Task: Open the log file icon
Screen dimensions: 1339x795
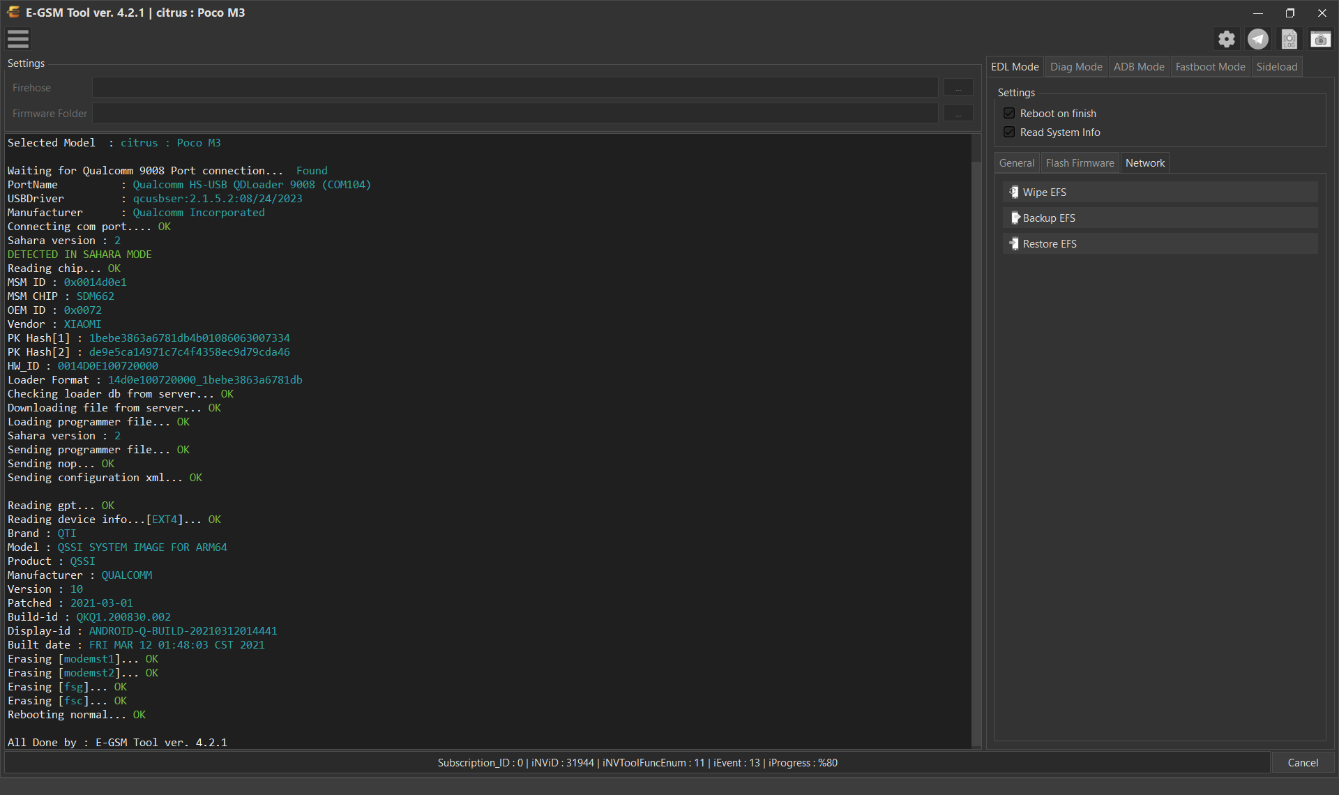Action: 1289,39
